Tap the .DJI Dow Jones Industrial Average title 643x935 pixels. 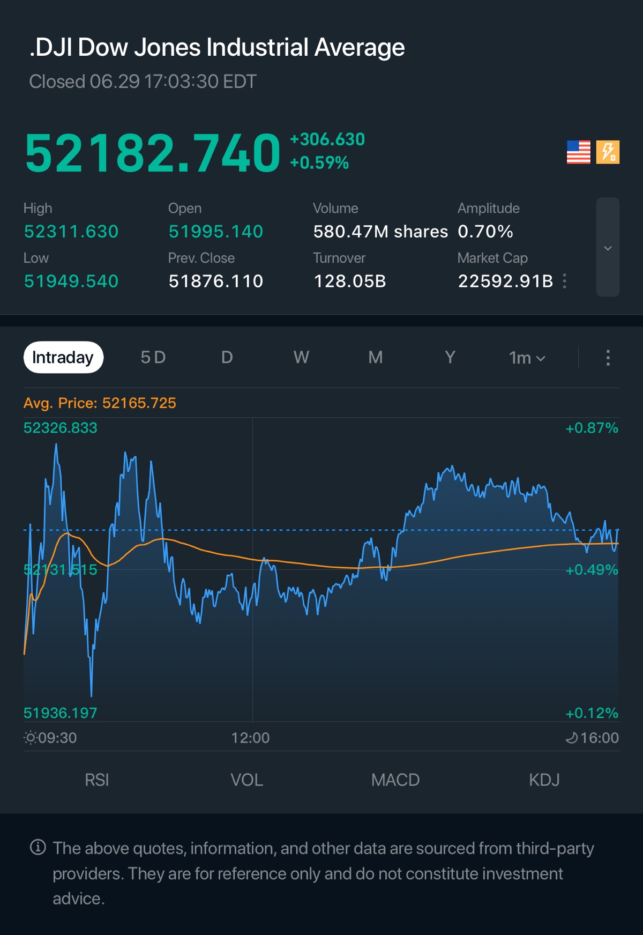[x=217, y=47]
